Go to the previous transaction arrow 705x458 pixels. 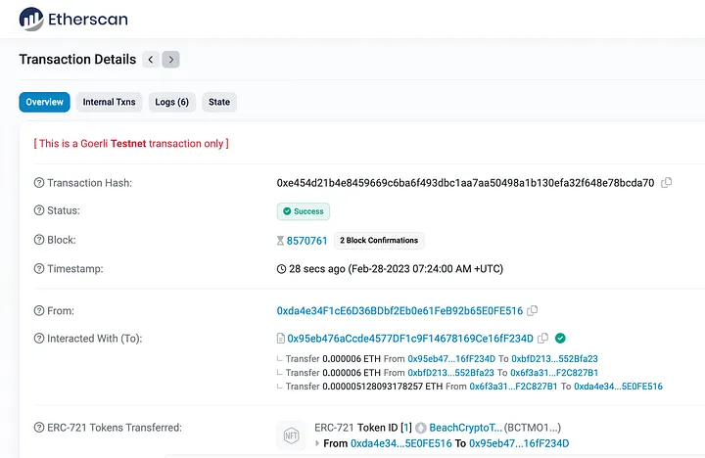coord(151,60)
